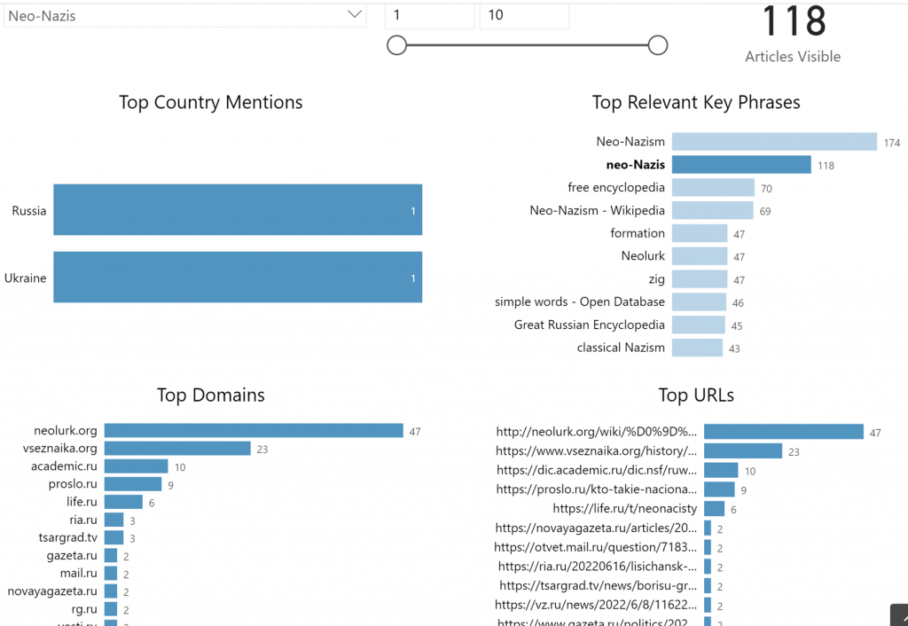Click the Top URLs chart title
Image resolution: width=908 pixels, height=626 pixels.
point(696,395)
